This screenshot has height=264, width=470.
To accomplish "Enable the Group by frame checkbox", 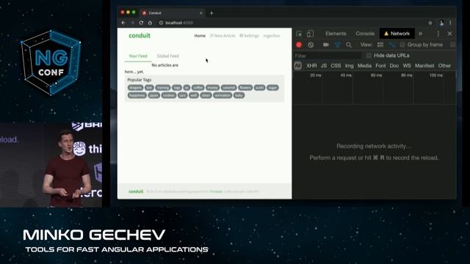I will pos(402,45).
